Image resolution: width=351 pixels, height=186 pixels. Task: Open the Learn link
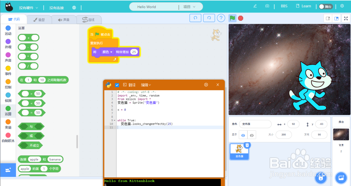tap(304, 6)
